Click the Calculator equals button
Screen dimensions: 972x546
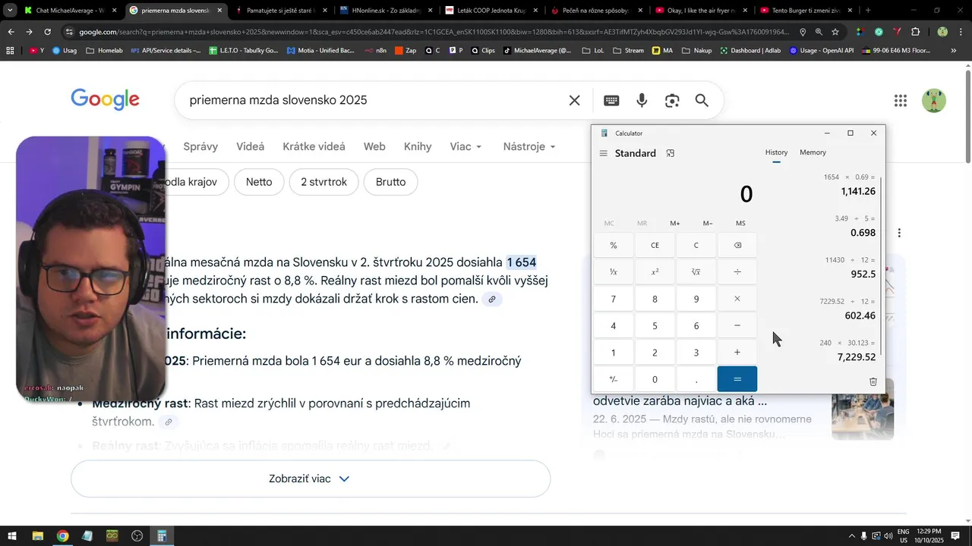tap(737, 379)
